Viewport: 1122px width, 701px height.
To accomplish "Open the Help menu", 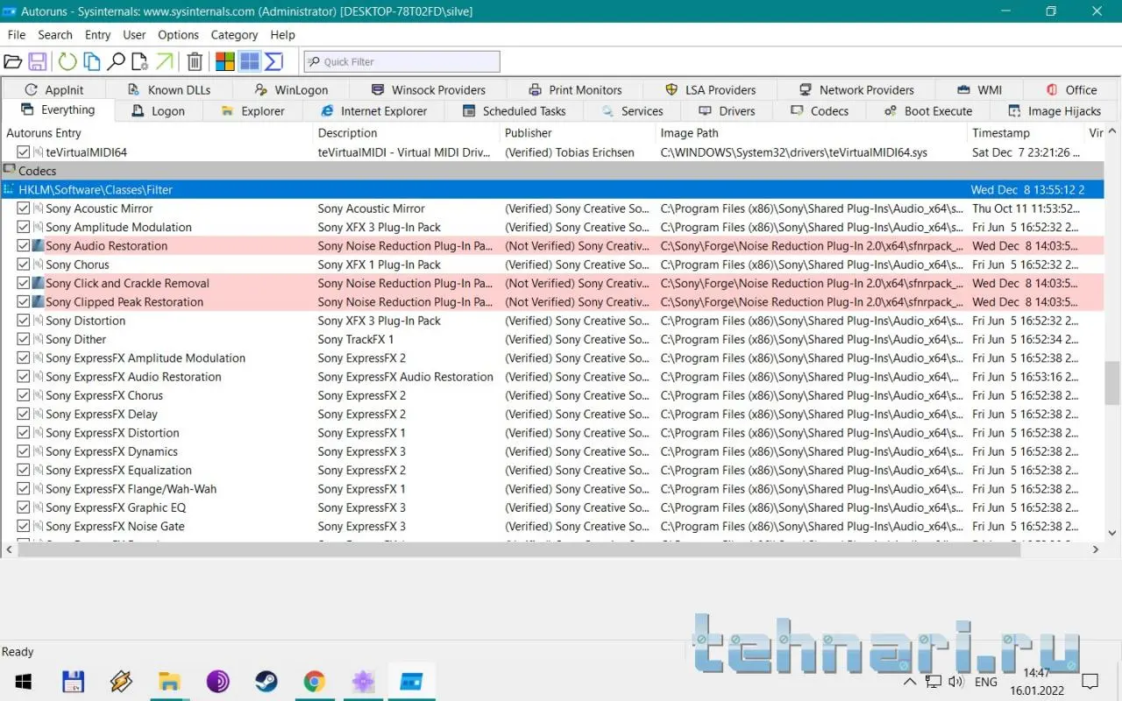I will 283,35.
